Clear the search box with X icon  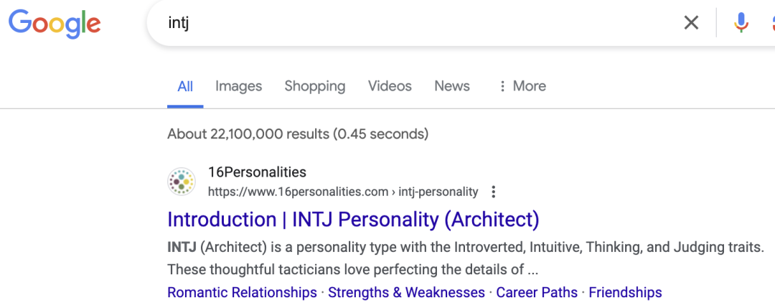click(x=691, y=22)
